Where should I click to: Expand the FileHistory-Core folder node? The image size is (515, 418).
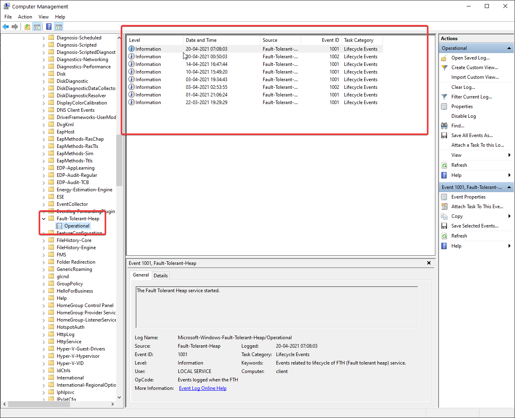(x=44, y=240)
